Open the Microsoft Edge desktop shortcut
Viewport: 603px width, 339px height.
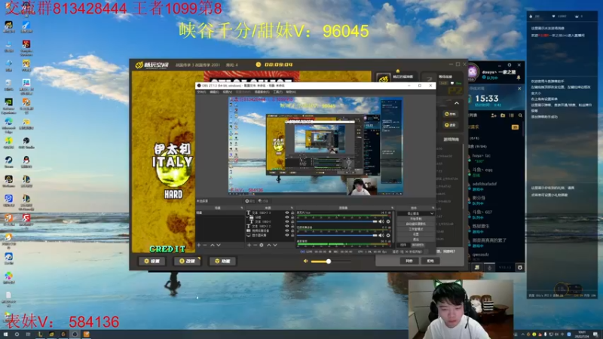click(x=8, y=124)
